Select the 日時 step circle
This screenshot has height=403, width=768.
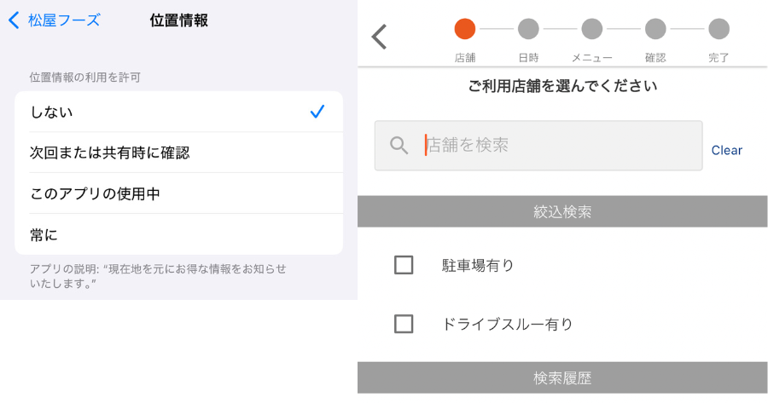coord(528,29)
